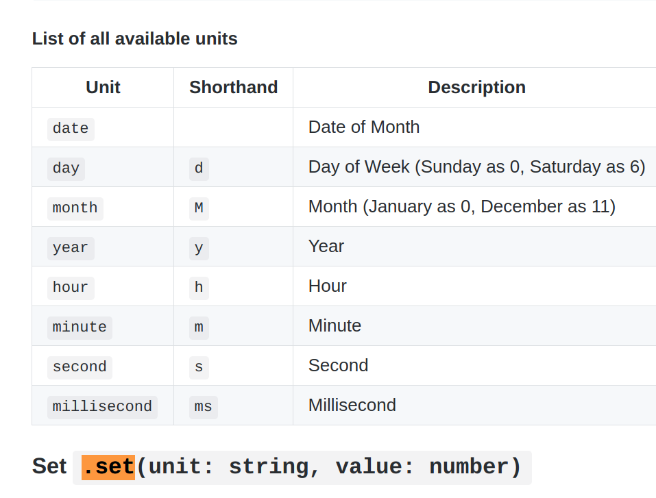Click the "date" unit code cell
The height and width of the screenshot is (498, 656).
pyautogui.click(x=71, y=129)
